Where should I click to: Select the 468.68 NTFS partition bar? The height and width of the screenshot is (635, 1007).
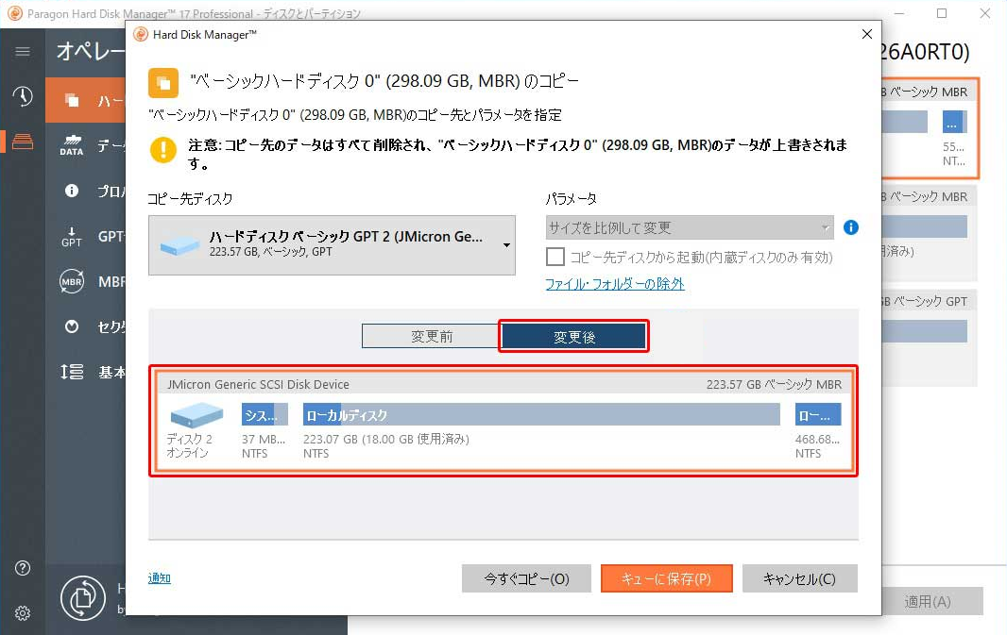pyautogui.click(x=817, y=414)
